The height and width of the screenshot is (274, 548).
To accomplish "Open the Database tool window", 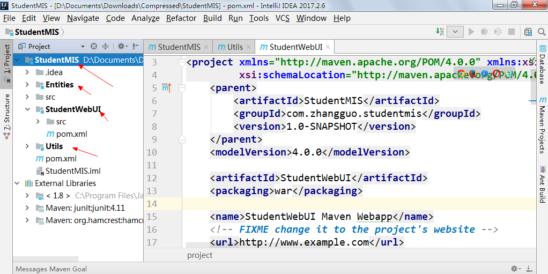I will tap(543, 64).
